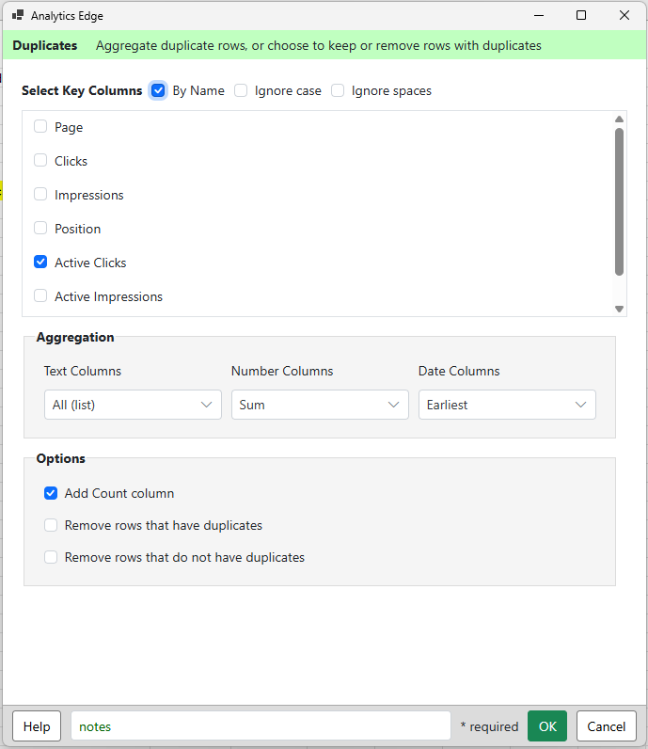Image resolution: width=648 pixels, height=749 pixels.
Task: Minimize the Analytics Edge dialog
Action: [539, 15]
